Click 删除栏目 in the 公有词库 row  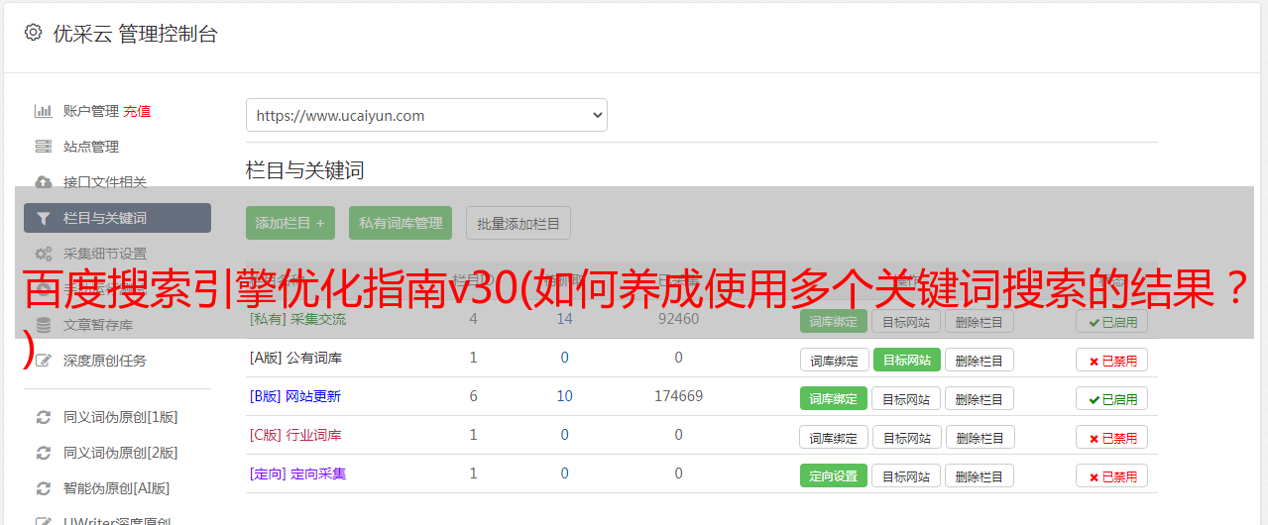(x=980, y=361)
